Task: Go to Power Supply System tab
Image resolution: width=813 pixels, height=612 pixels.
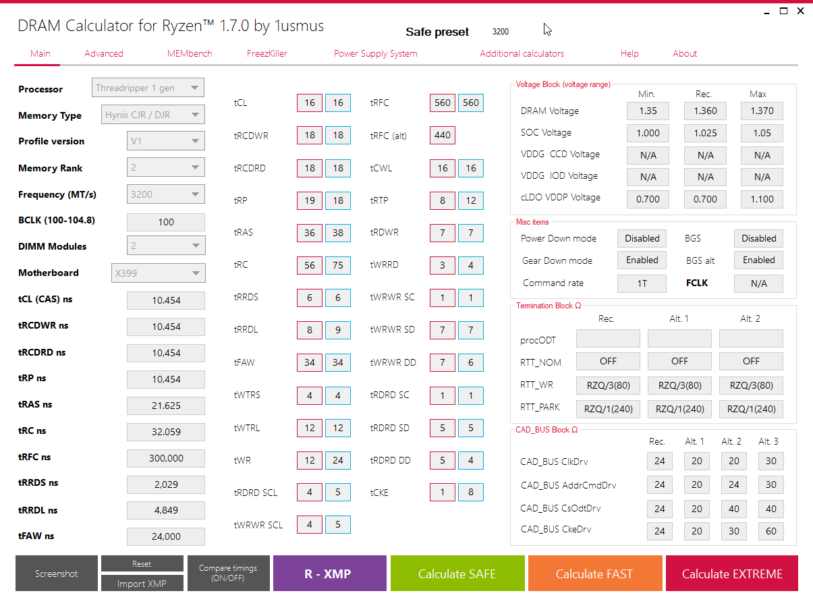Action: (x=376, y=53)
